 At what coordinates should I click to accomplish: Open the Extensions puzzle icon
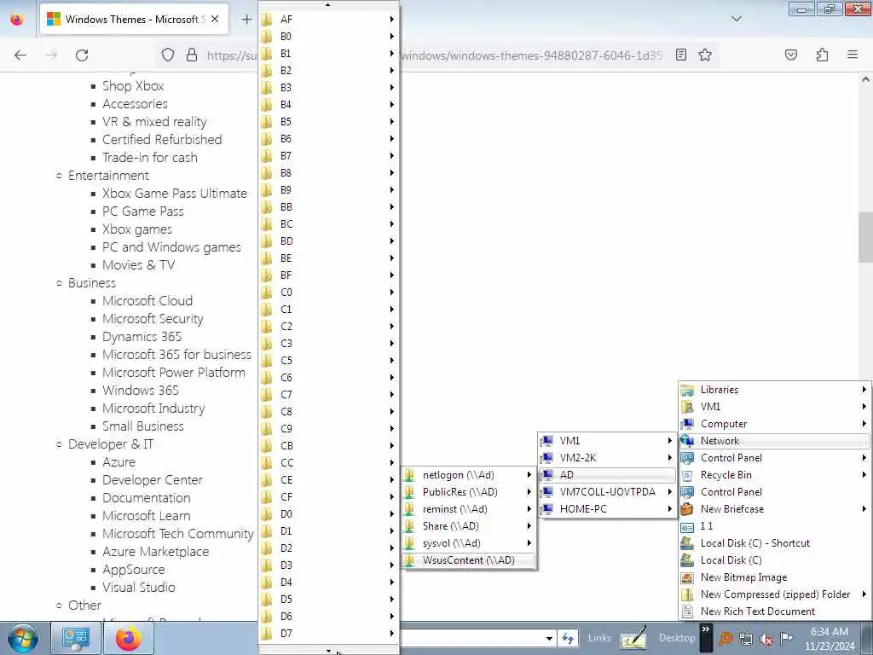[822, 55]
